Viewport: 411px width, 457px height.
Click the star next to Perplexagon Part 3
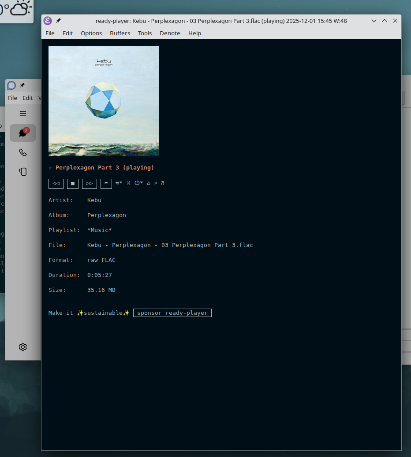50,168
